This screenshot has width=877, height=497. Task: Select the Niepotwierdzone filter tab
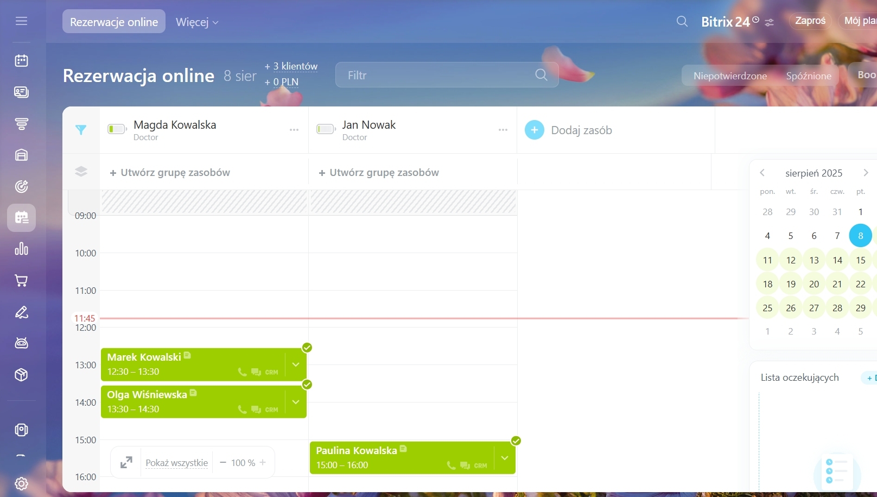(x=730, y=76)
